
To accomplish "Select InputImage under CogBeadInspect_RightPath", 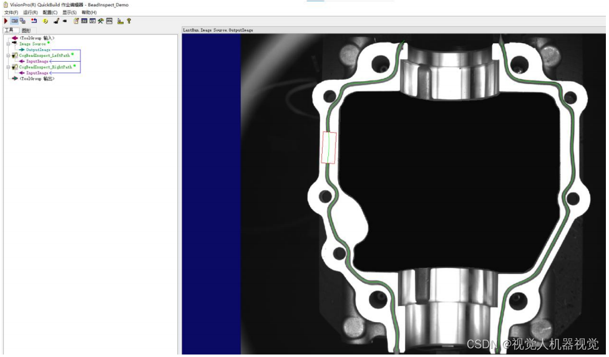I will tap(37, 73).
